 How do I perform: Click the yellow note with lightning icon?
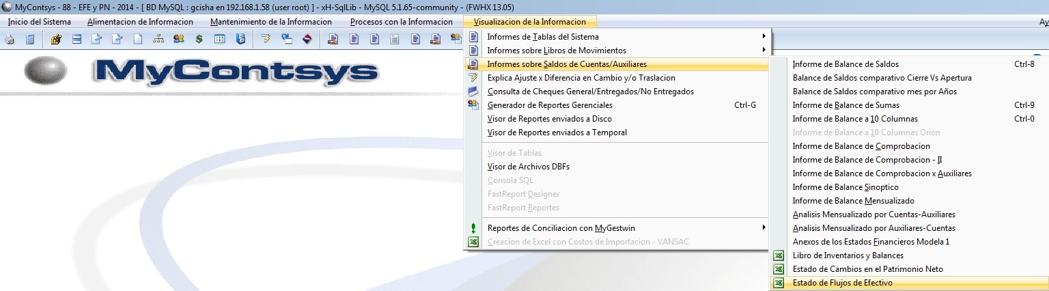(x=266, y=39)
